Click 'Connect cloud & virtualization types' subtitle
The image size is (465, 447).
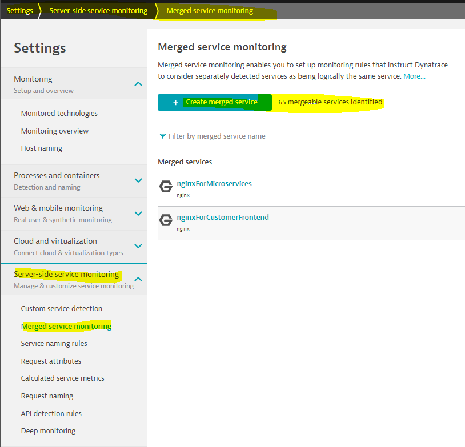(68, 253)
